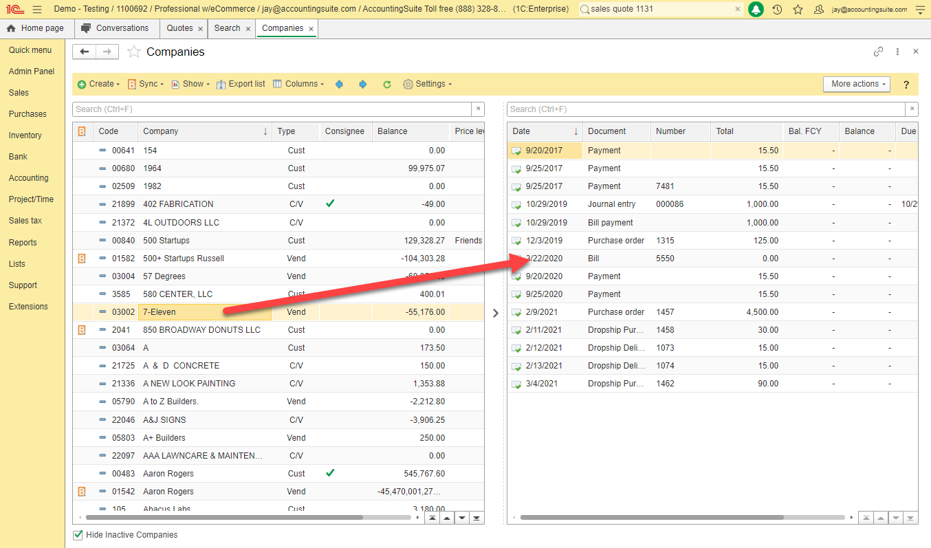
Task: Click the favorites star in top bar
Action: tap(798, 10)
